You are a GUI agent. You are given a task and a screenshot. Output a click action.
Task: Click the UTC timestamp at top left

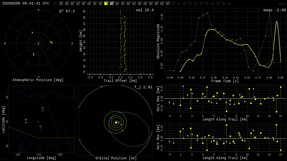point(26,3)
